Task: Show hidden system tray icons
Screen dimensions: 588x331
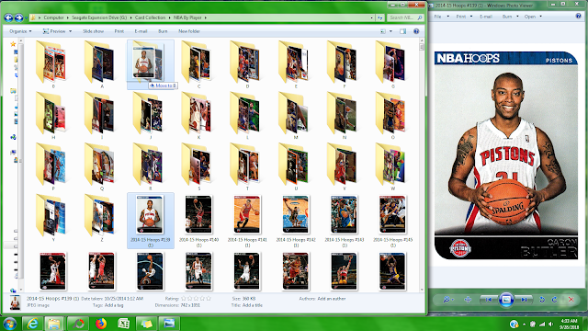Action: pos(524,325)
